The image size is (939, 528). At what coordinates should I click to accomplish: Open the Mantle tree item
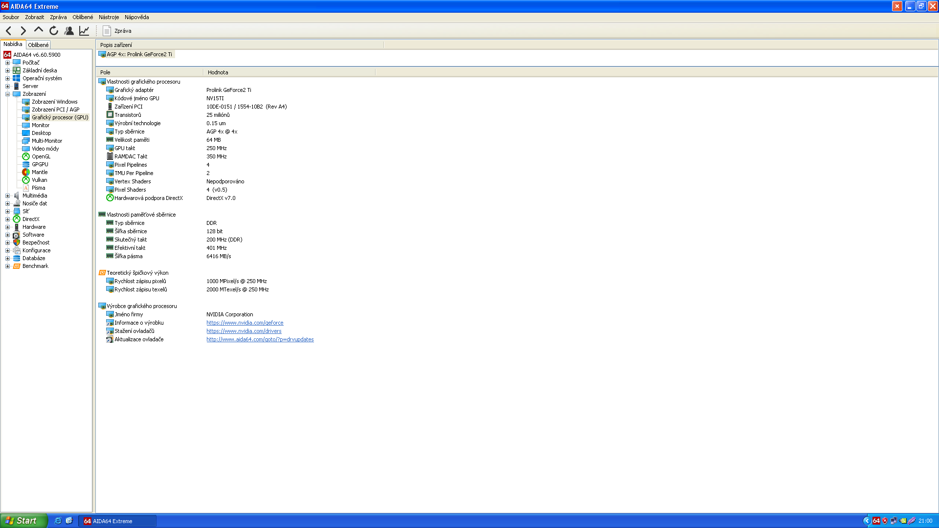[x=39, y=172]
